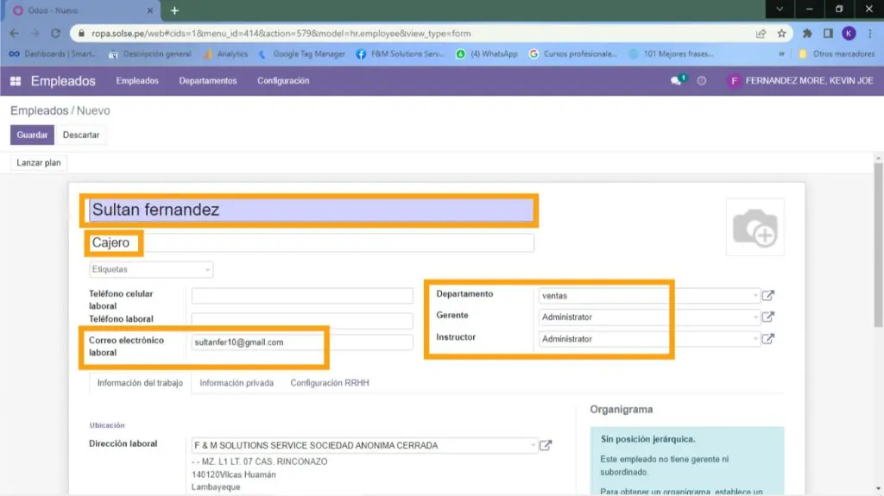Open external link next to Instructor
The image size is (884, 496).
click(x=767, y=339)
